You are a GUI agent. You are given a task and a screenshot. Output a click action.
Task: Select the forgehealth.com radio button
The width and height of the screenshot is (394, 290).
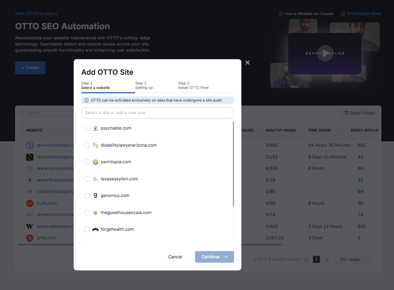(x=87, y=229)
